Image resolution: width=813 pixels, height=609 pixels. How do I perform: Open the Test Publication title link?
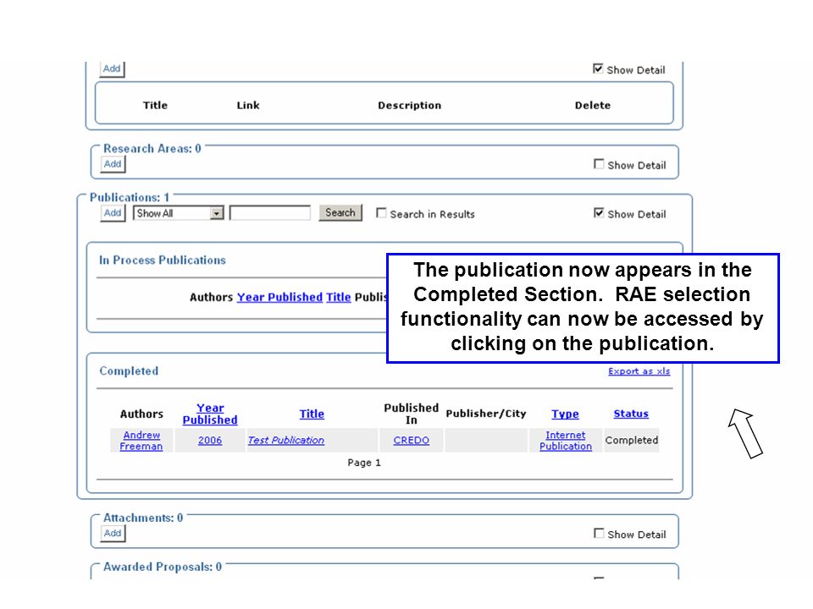[285, 440]
